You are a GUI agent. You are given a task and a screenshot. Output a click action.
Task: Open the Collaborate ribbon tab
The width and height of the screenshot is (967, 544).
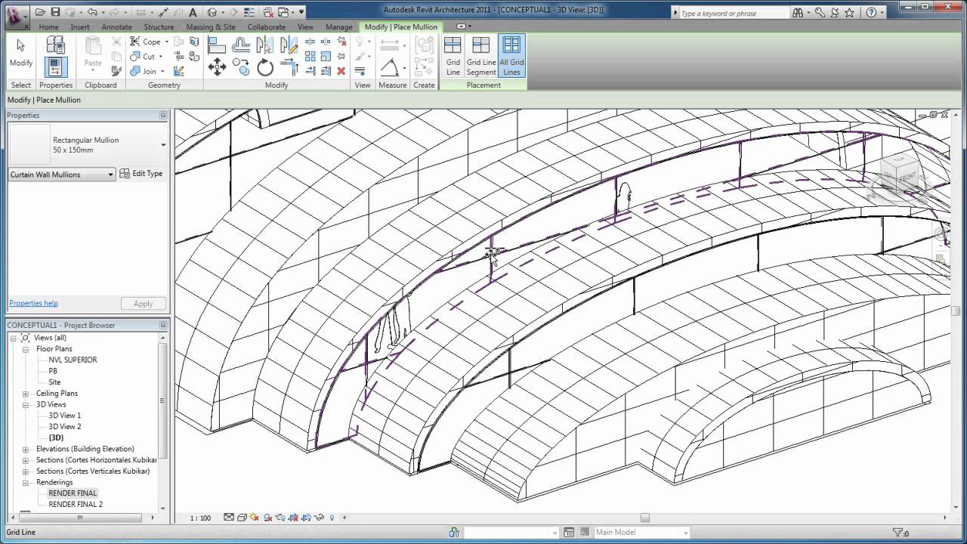coord(266,26)
